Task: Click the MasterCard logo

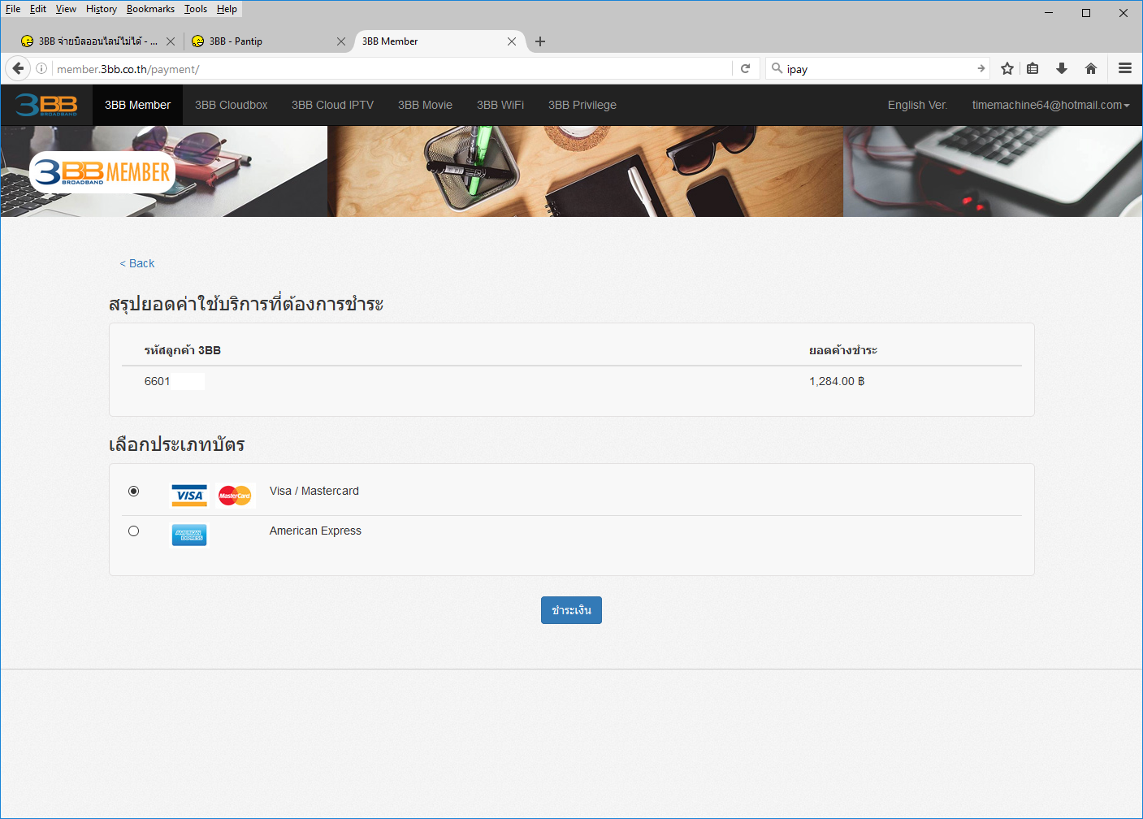Action: 235,496
